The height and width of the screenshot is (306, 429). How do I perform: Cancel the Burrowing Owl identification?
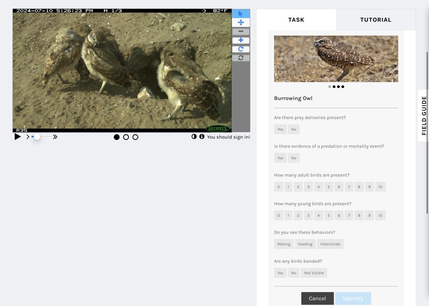pyautogui.click(x=317, y=299)
